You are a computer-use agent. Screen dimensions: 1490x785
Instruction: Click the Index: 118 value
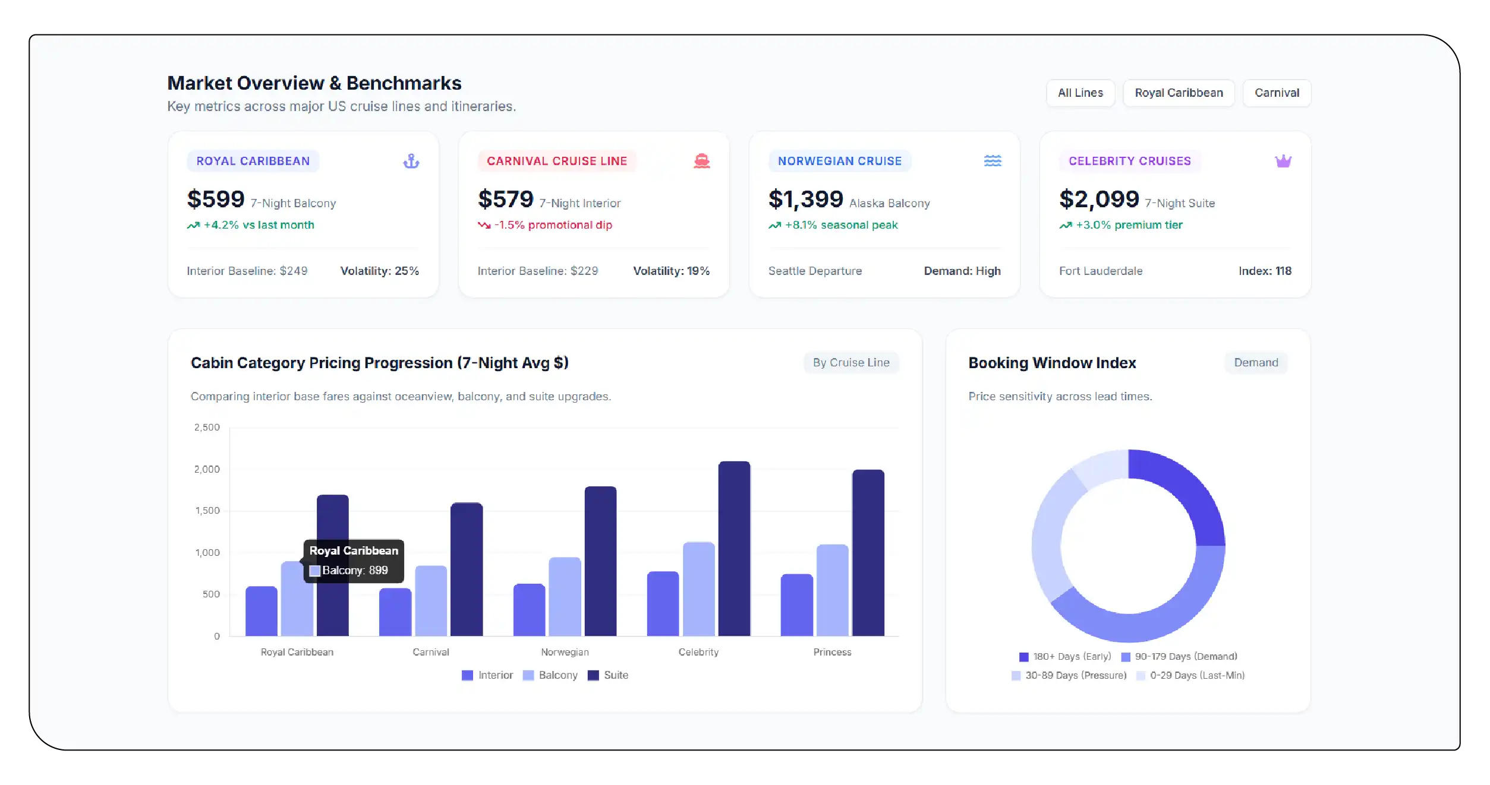click(x=1265, y=271)
